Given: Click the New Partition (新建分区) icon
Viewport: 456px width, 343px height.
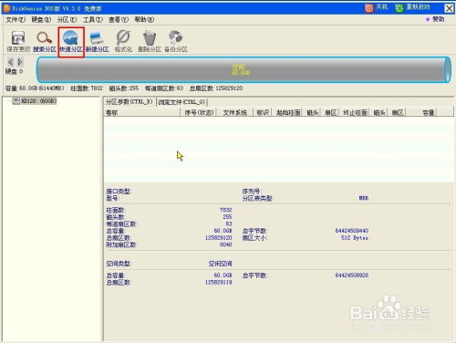Looking at the screenshot, I should [97, 41].
